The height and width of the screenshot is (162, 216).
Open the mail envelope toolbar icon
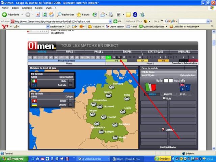pos(103,15)
